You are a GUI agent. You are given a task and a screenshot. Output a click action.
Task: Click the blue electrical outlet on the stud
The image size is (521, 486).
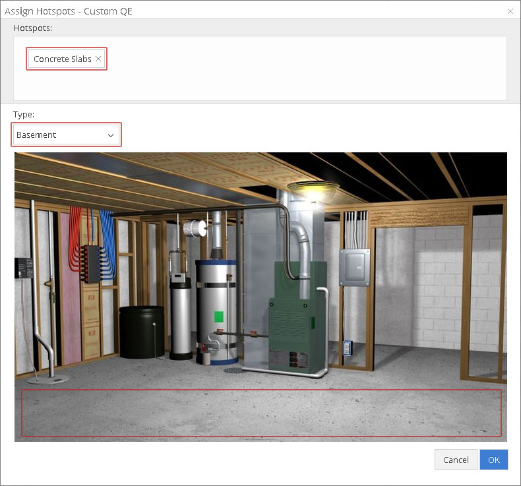point(347,348)
